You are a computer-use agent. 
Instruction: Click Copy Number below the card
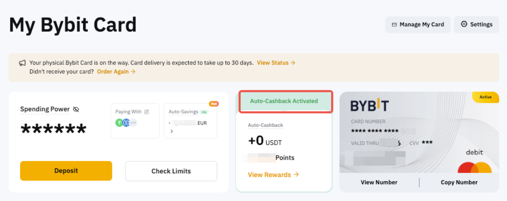[459, 182]
